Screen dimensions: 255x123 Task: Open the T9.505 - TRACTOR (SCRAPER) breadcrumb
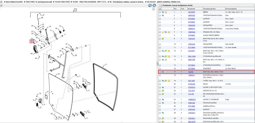click(x=90, y=2)
